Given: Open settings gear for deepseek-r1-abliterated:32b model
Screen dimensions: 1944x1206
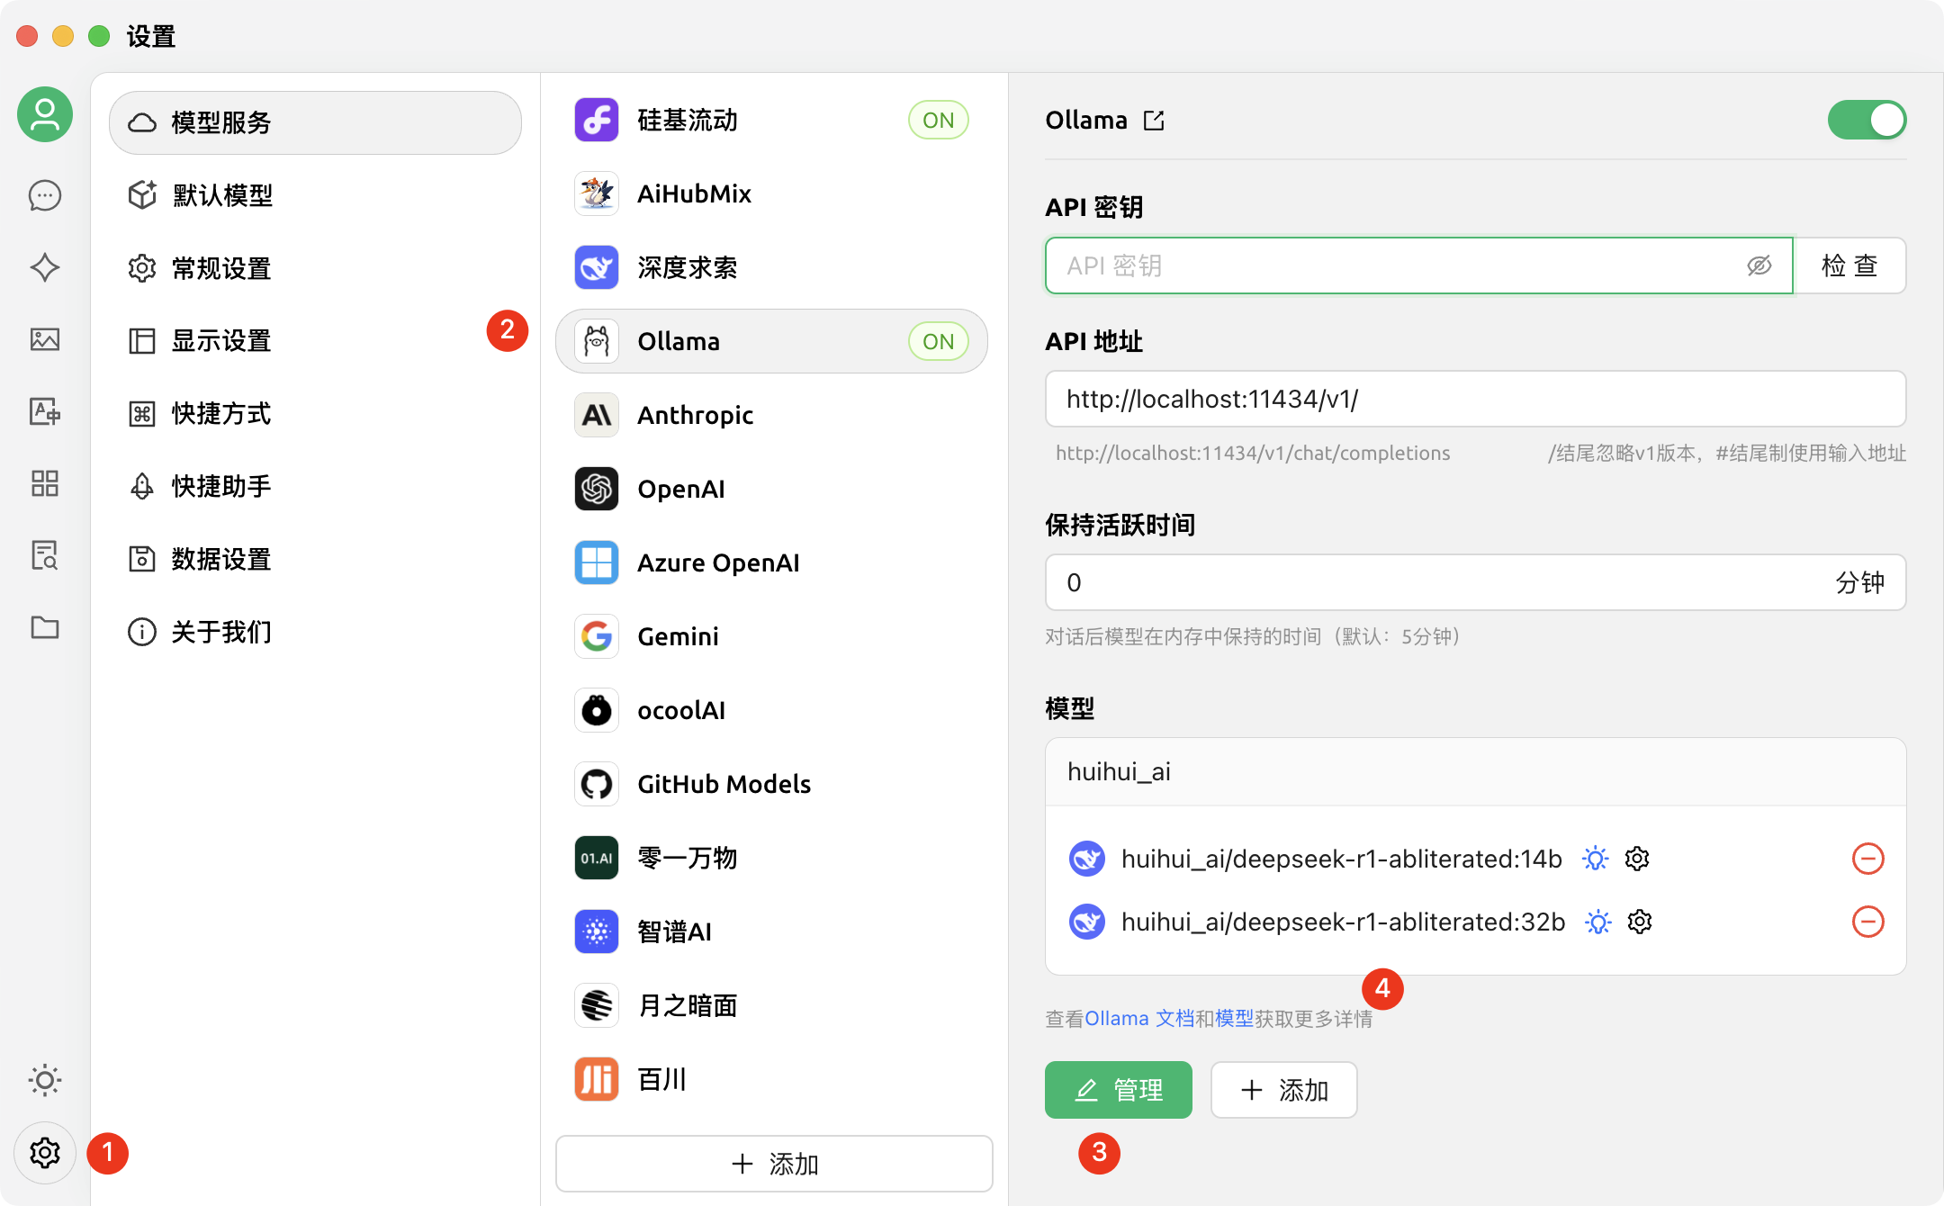Looking at the screenshot, I should [x=1640, y=922].
